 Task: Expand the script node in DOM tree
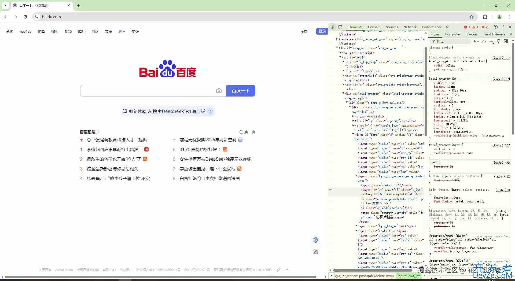point(340,53)
